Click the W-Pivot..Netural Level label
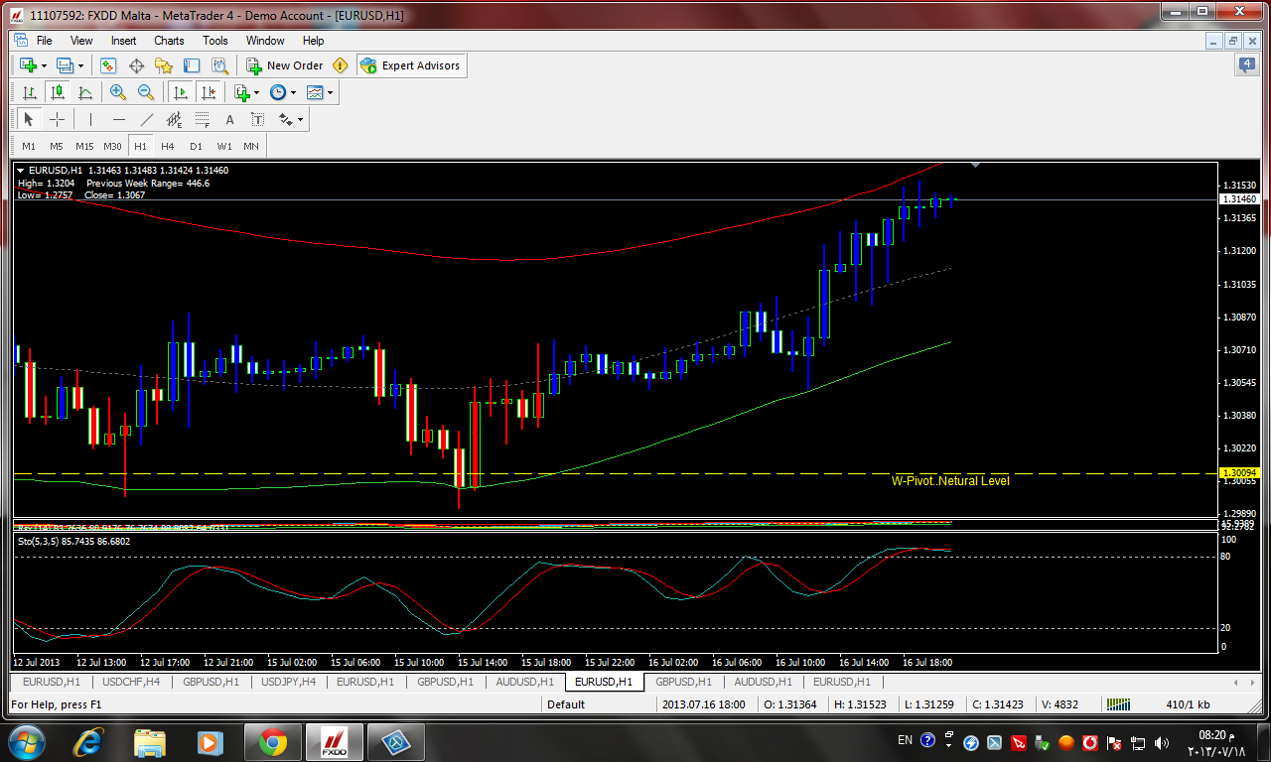Image resolution: width=1271 pixels, height=762 pixels. tap(950, 481)
